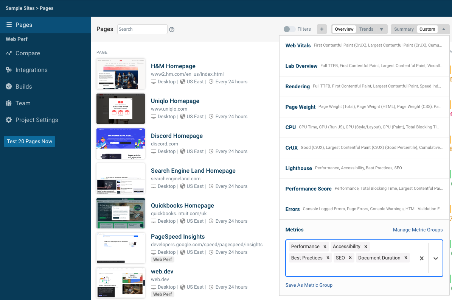Click the Desktop monitor icon for H&M Homepage
Screen dimensions: 452x300
(x=154, y=82)
